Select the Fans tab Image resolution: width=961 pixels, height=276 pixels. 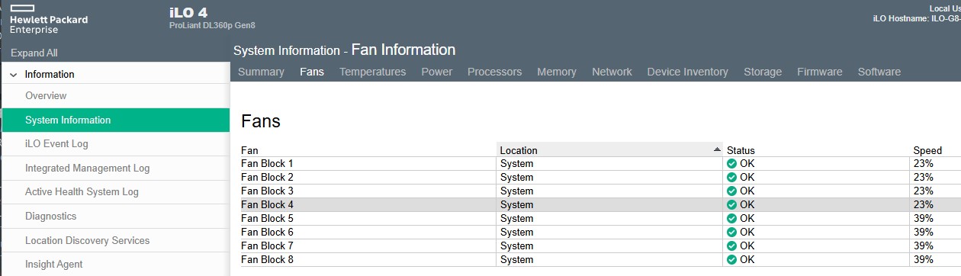312,72
